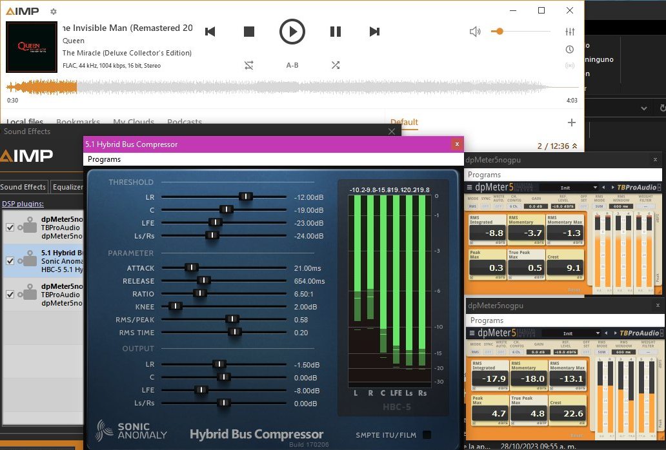Skip to the previous track
Screen dimensions: 666x450
coord(210,32)
